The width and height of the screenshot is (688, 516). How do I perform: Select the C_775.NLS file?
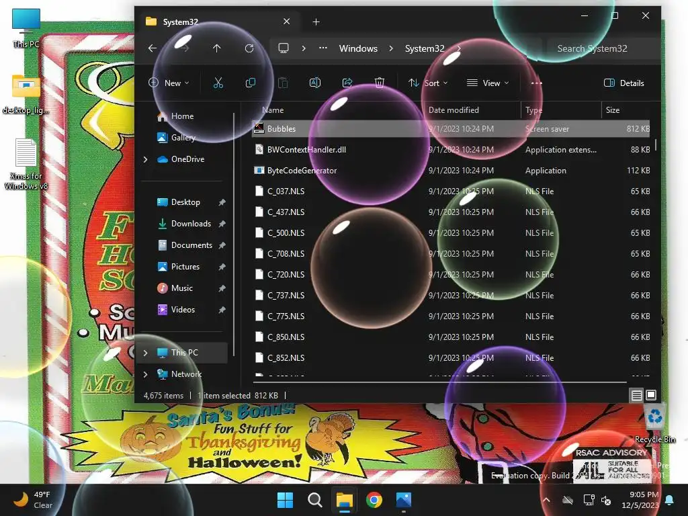(451, 316)
